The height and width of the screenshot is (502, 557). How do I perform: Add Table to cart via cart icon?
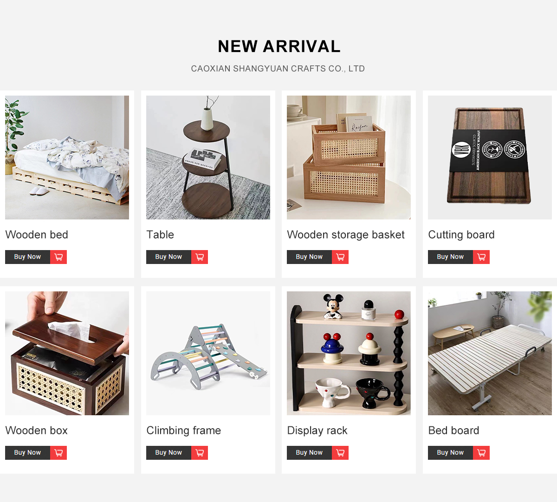[200, 257]
